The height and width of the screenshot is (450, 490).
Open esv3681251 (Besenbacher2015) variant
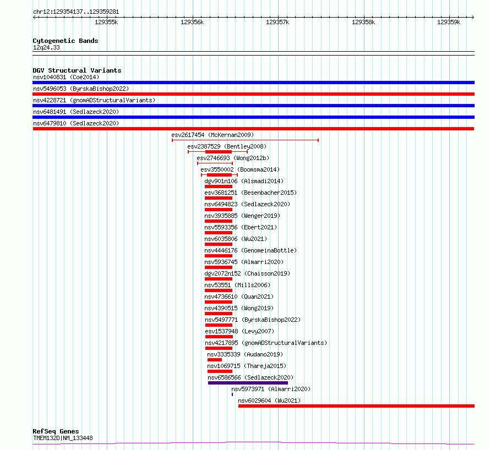pyautogui.click(x=251, y=193)
